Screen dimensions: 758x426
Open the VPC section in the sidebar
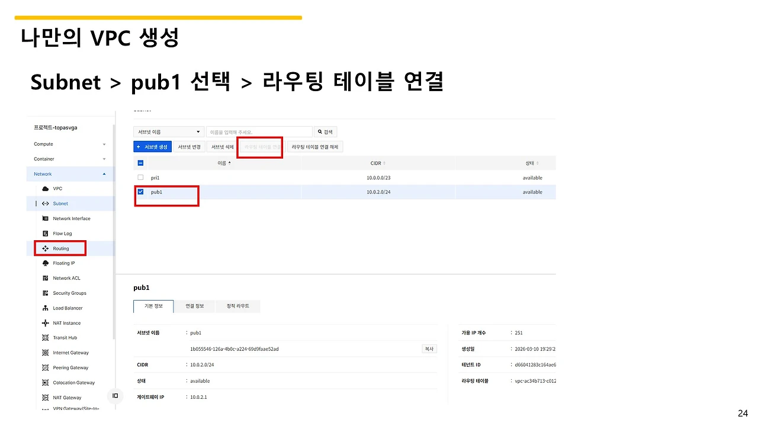(x=57, y=188)
